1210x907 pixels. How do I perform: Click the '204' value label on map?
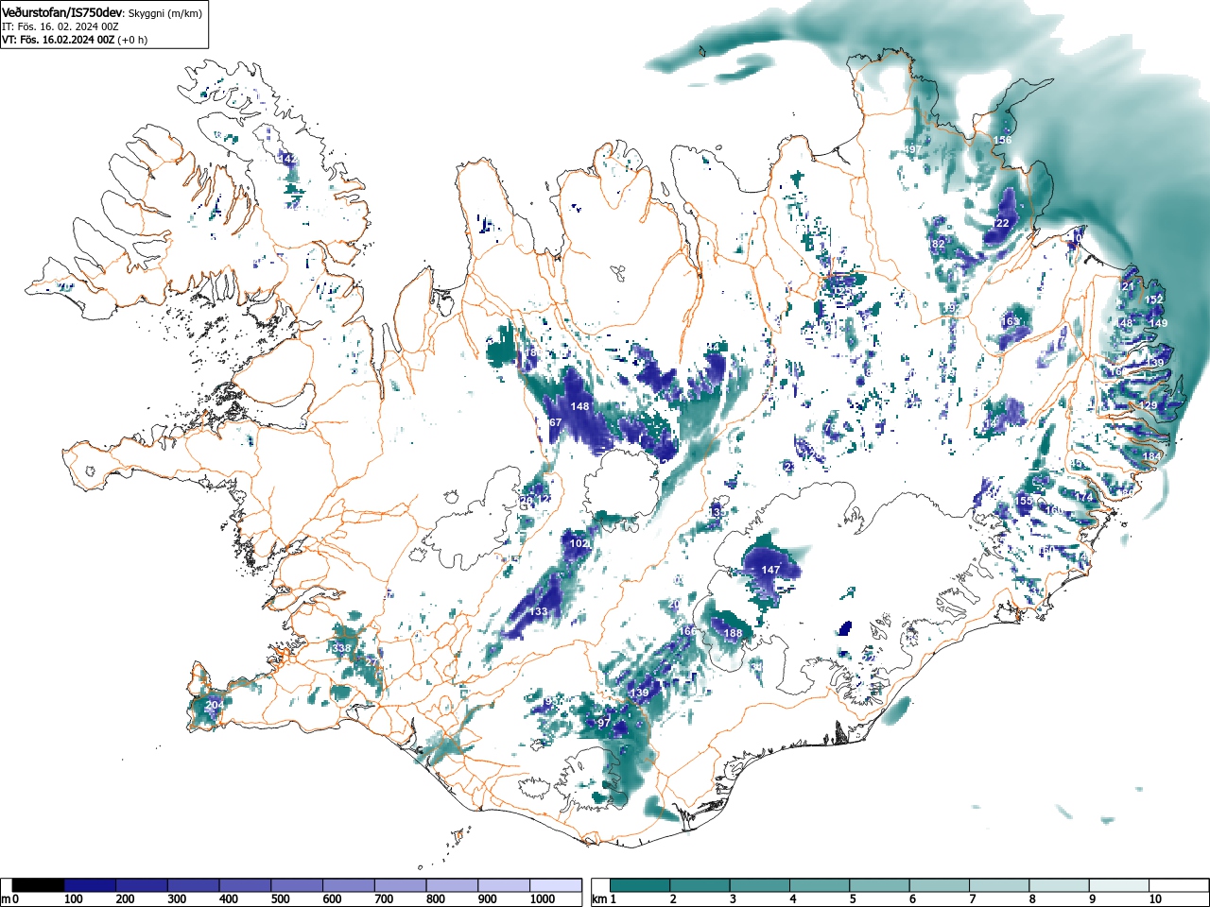[x=215, y=705]
